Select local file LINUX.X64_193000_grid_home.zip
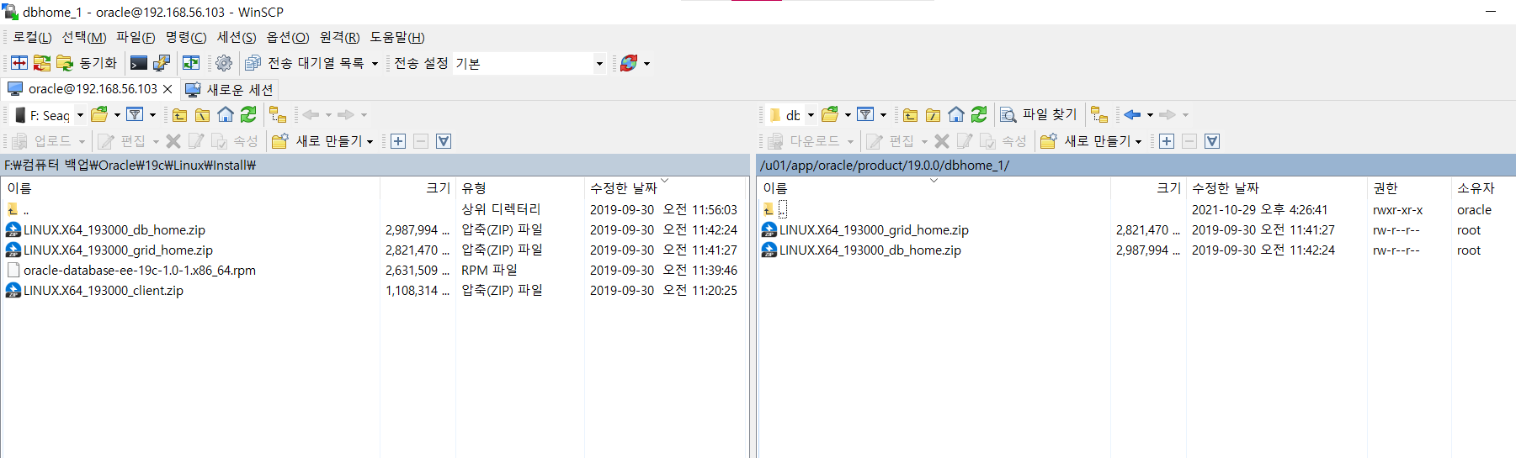Viewport: 1516px width, 458px height. tap(118, 250)
